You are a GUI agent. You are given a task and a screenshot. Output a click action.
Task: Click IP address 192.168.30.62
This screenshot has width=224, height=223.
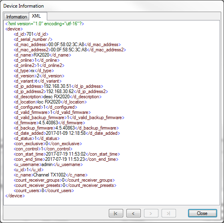pos(60,91)
